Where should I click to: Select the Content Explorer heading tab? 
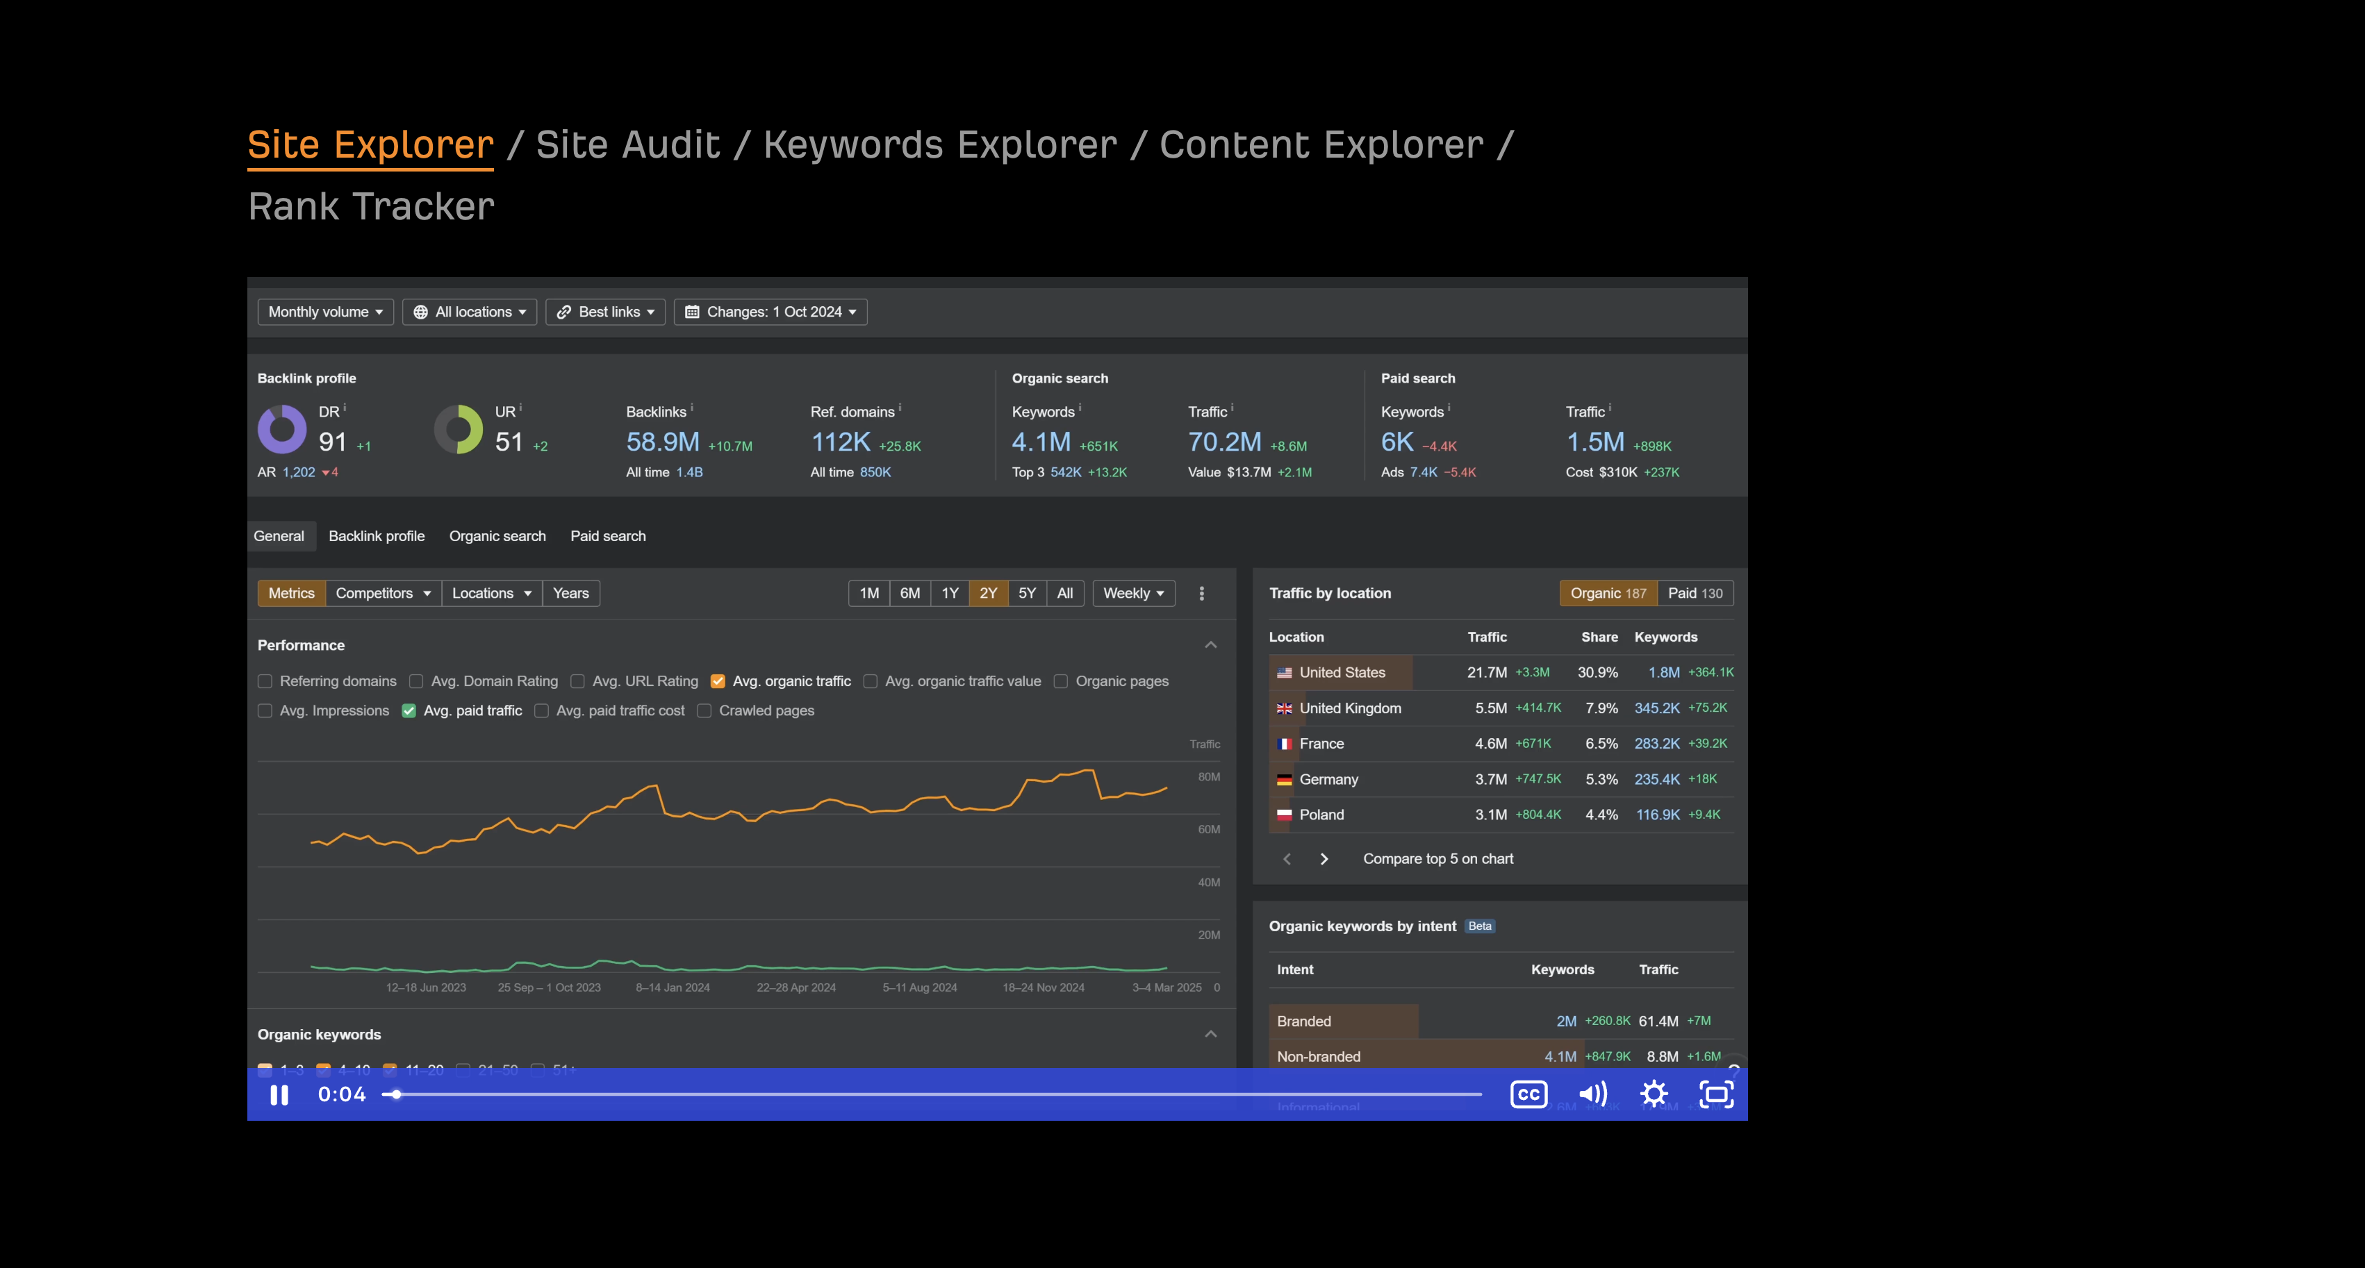[x=1321, y=145]
